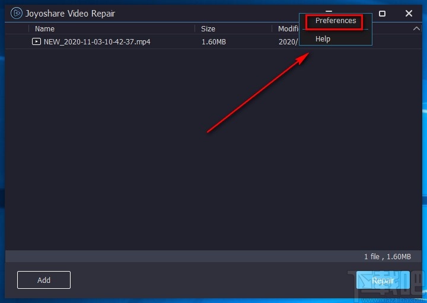Viewport: 427px width, 303px height.
Task: Select the Help menu entry
Action: click(x=323, y=39)
